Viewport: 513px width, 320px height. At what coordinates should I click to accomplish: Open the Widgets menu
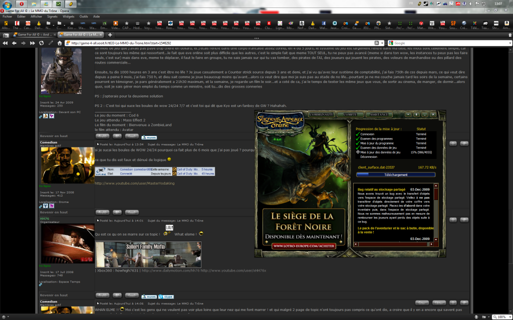pos(68,16)
